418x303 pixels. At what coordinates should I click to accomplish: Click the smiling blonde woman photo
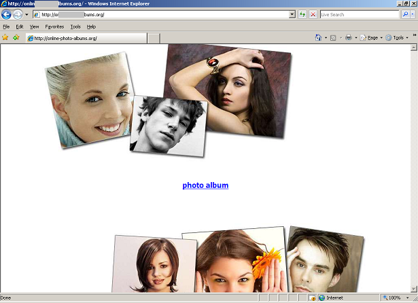90,100
